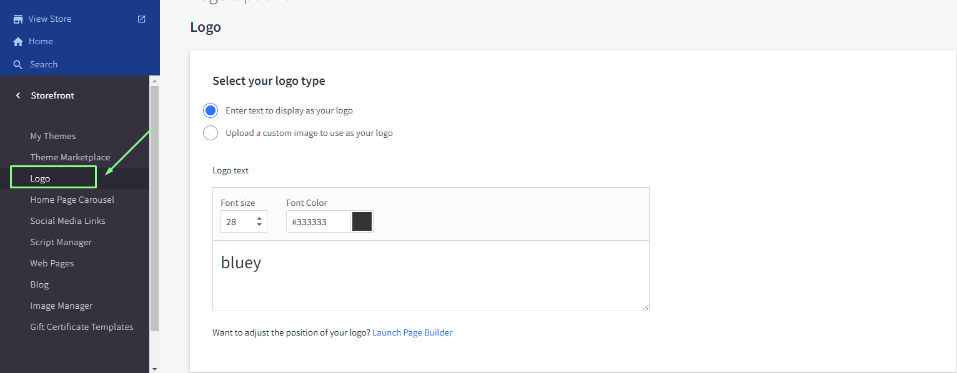957x373 pixels.
Task: Click the Home house icon
Action: 18,42
